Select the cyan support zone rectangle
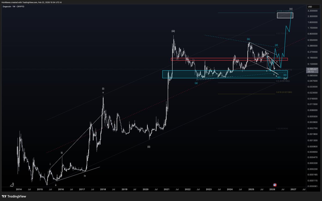This screenshot has width=322, height=201. tap(225, 74)
